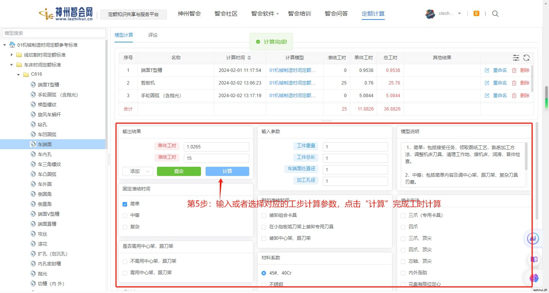Click delete trash icon in 手轮圆弧 row
The image size is (549, 293).
click(x=514, y=96)
